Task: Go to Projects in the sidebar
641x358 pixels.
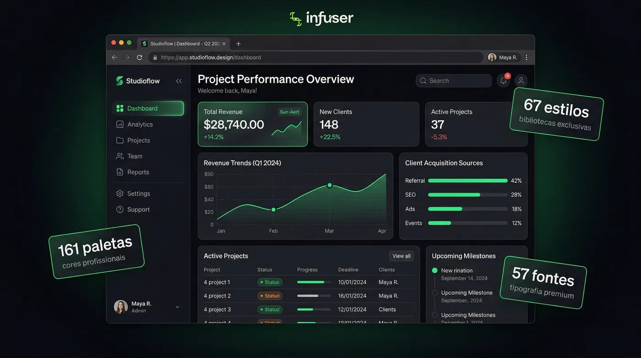Action: [x=139, y=140]
